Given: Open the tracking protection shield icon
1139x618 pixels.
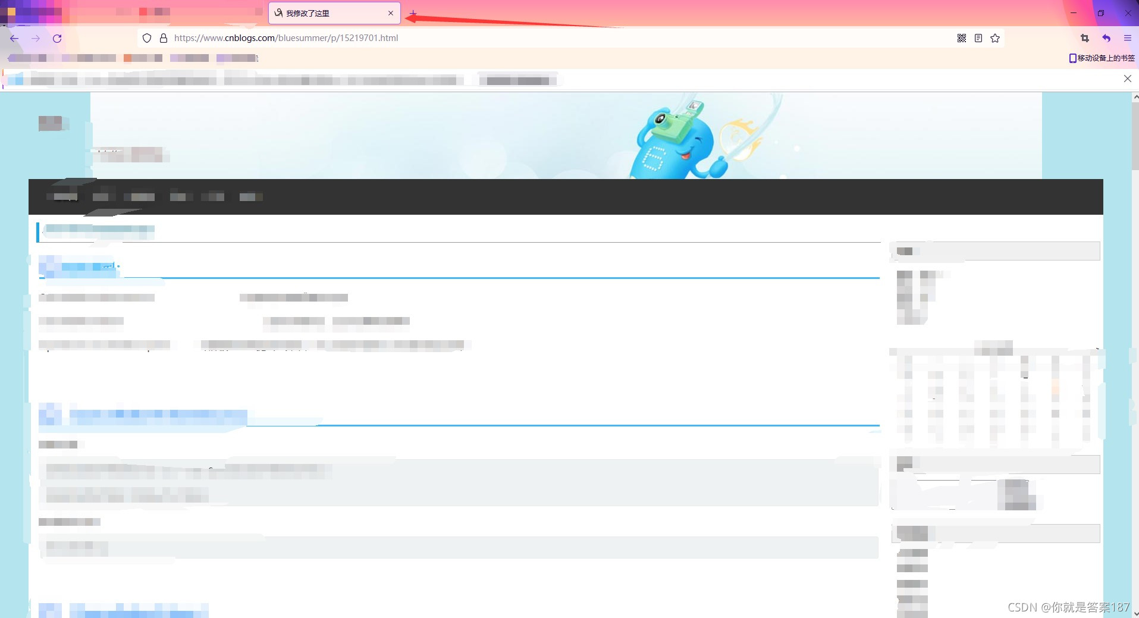Looking at the screenshot, I should (x=147, y=38).
